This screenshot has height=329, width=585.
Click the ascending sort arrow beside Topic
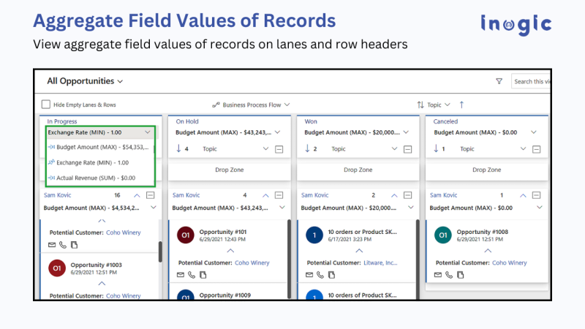[461, 105]
